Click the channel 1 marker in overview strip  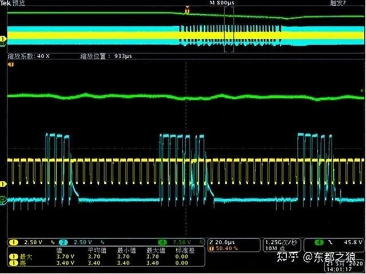click(3, 39)
